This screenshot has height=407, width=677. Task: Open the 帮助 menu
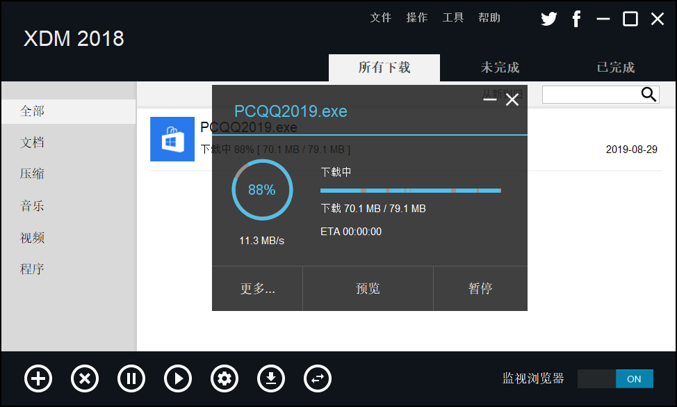[489, 17]
